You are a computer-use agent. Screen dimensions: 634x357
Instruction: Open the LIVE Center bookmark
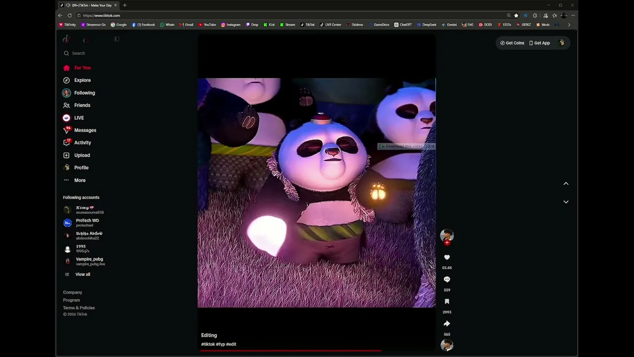click(x=330, y=25)
